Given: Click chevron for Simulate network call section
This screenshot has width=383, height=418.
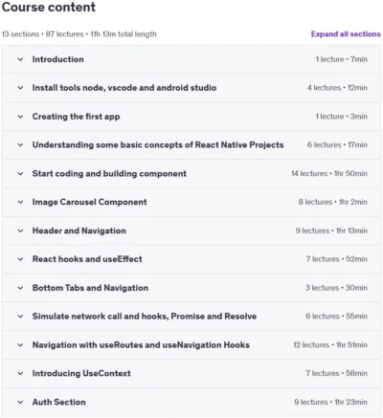Looking at the screenshot, I should click(x=20, y=316).
